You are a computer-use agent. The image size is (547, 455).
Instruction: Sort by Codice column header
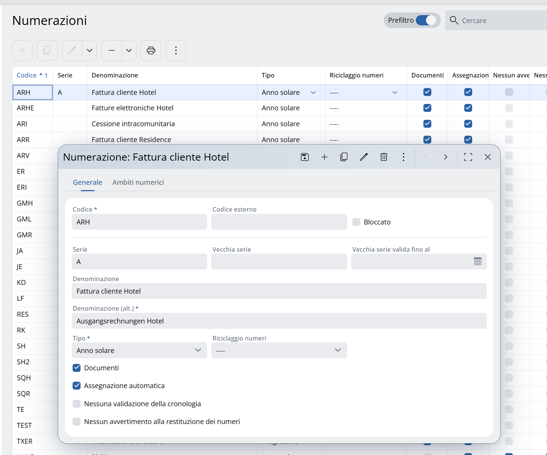point(27,75)
